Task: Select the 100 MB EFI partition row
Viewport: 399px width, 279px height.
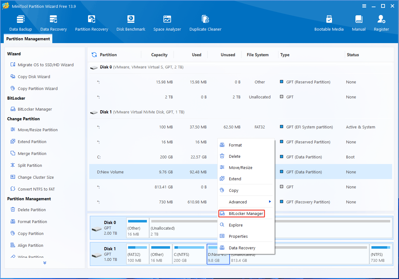Action: click(x=241, y=127)
